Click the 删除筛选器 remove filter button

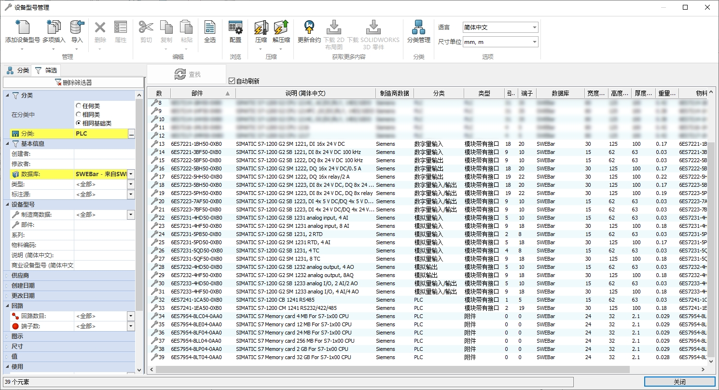(73, 83)
